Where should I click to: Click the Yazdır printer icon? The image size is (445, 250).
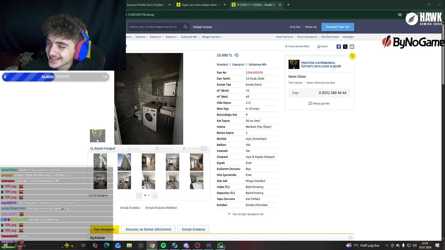[x=319, y=46]
